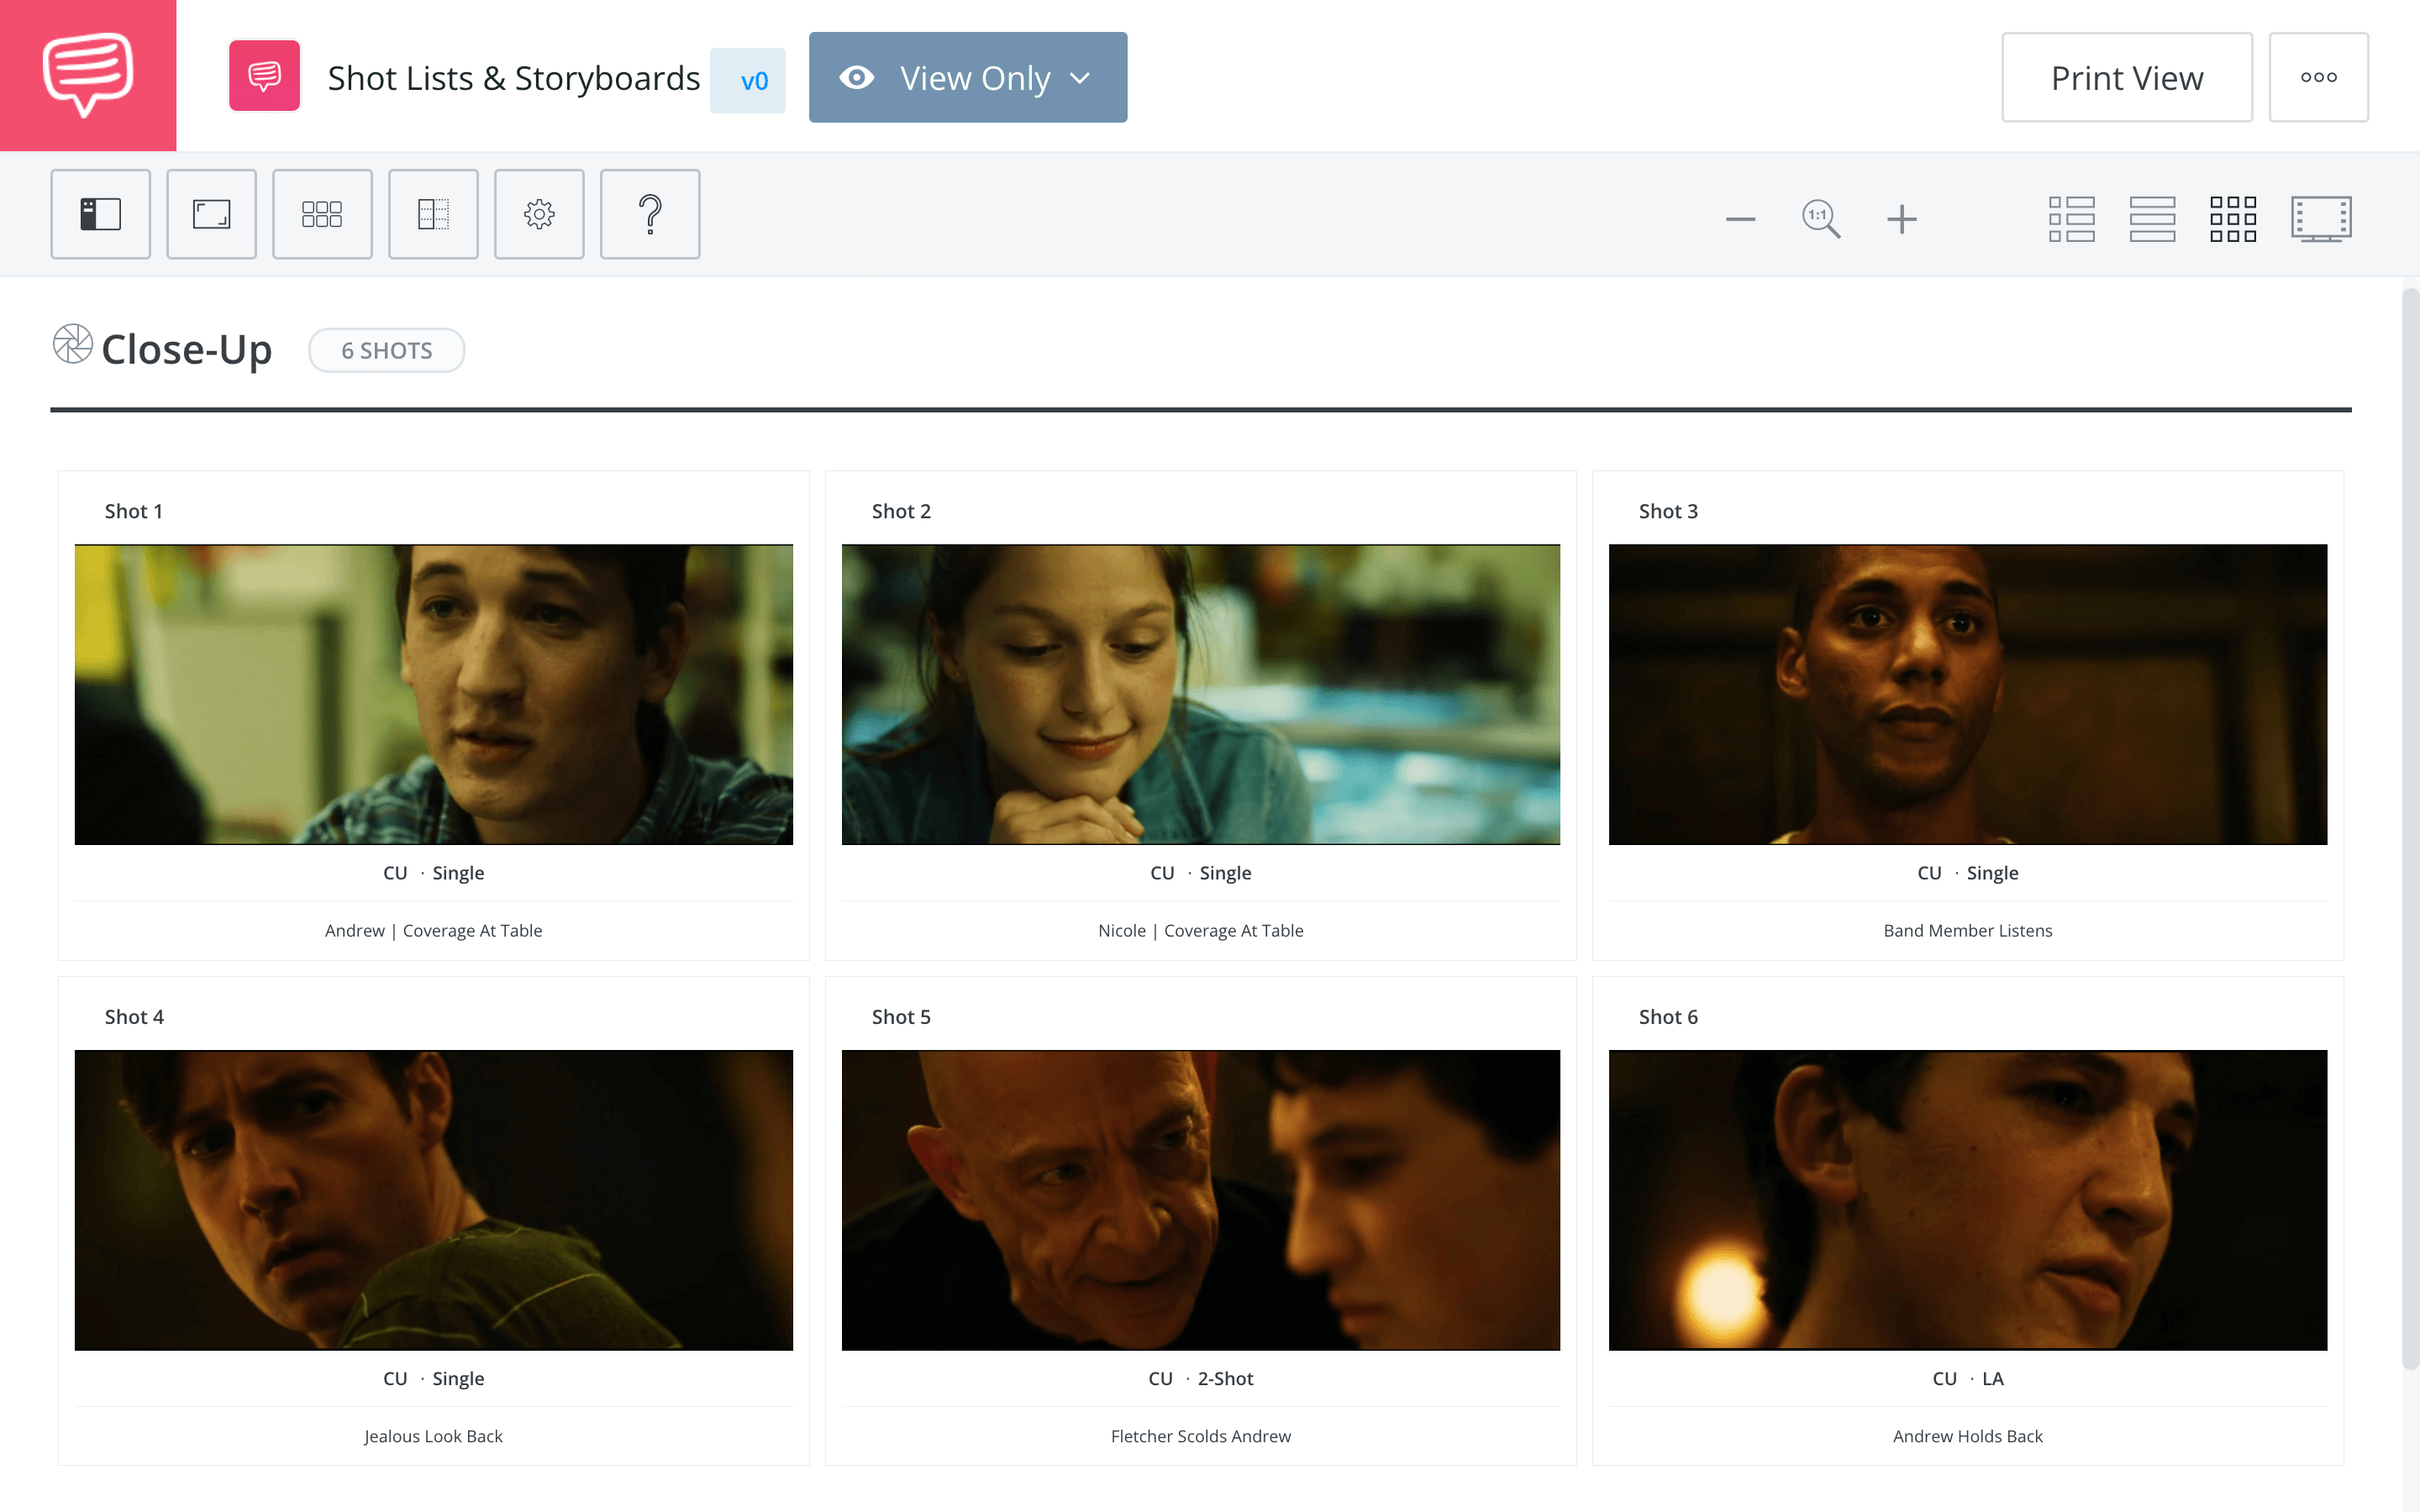Image resolution: width=2420 pixels, height=1512 pixels.
Task: Toggle the sidebar panel icon
Action: point(100,214)
